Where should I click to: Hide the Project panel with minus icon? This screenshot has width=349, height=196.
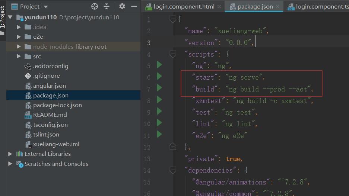point(134,6)
